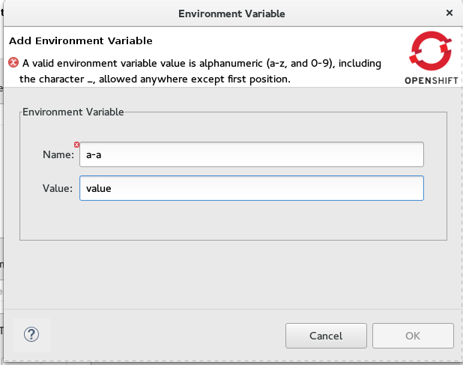
Task: Focus the Value input field
Action: [x=252, y=188]
